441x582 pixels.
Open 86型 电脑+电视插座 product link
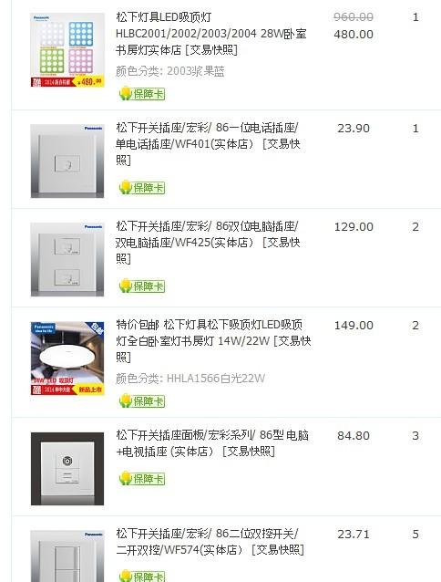coord(212,443)
